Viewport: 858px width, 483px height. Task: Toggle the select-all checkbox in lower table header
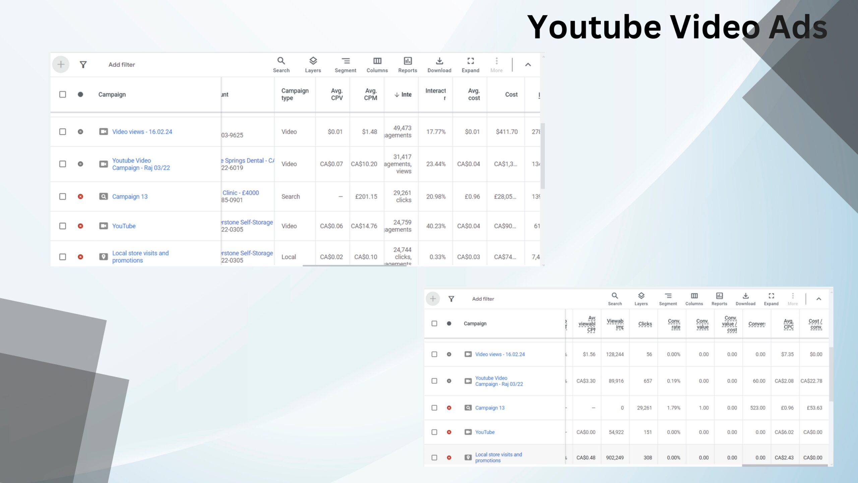pos(434,323)
